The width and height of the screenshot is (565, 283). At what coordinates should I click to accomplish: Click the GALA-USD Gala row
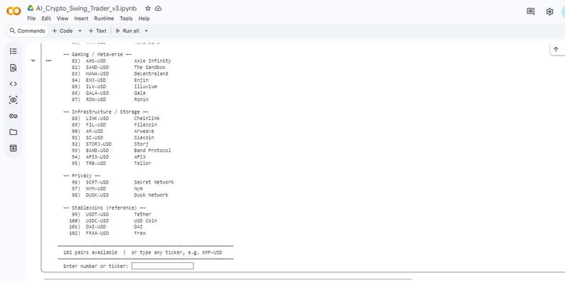[x=108, y=93]
